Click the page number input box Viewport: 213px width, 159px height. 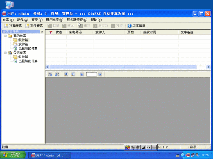coord(91,74)
